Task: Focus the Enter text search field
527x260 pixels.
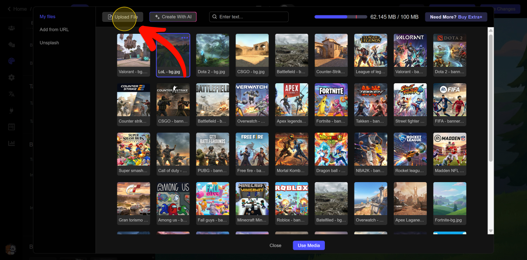Action: pyautogui.click(x=252, y=17)
